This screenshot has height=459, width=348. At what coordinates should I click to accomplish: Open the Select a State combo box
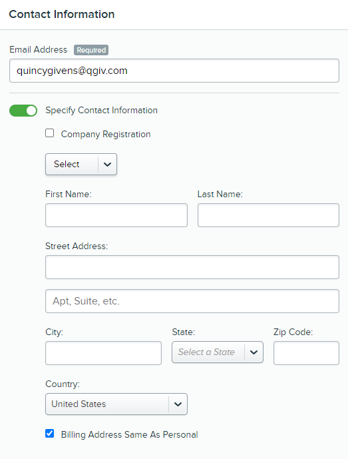pos(218,352)
